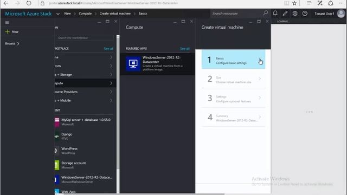
Task: Click the Windows Server VM image icon
Action: (133, 64)
